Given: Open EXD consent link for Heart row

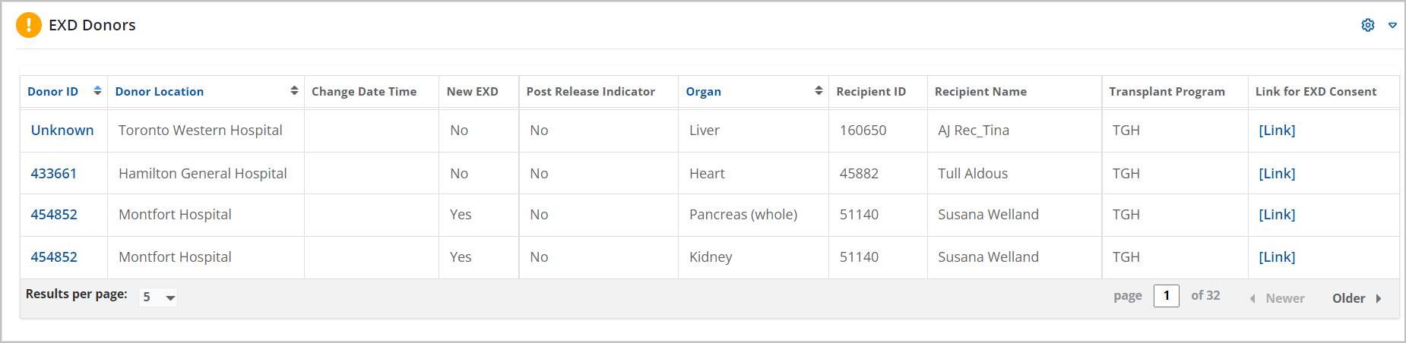Looking at the screenshot, I should pyautogui.click(x=1277, y=174).
